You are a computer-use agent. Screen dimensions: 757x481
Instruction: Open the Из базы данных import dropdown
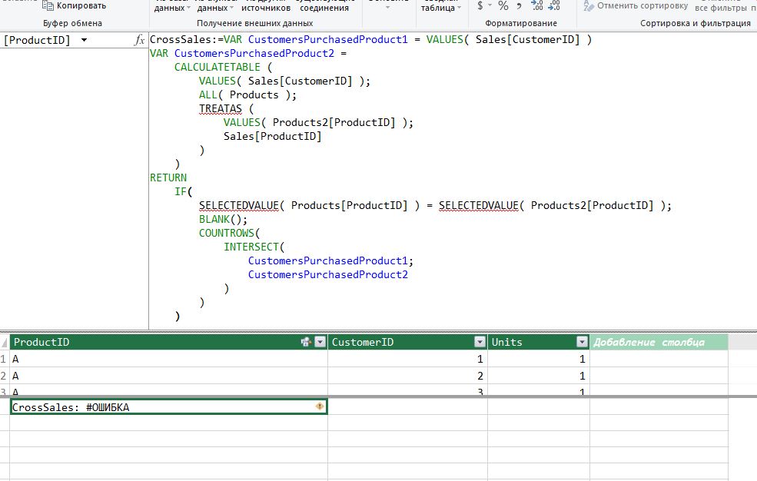(172, 7)
